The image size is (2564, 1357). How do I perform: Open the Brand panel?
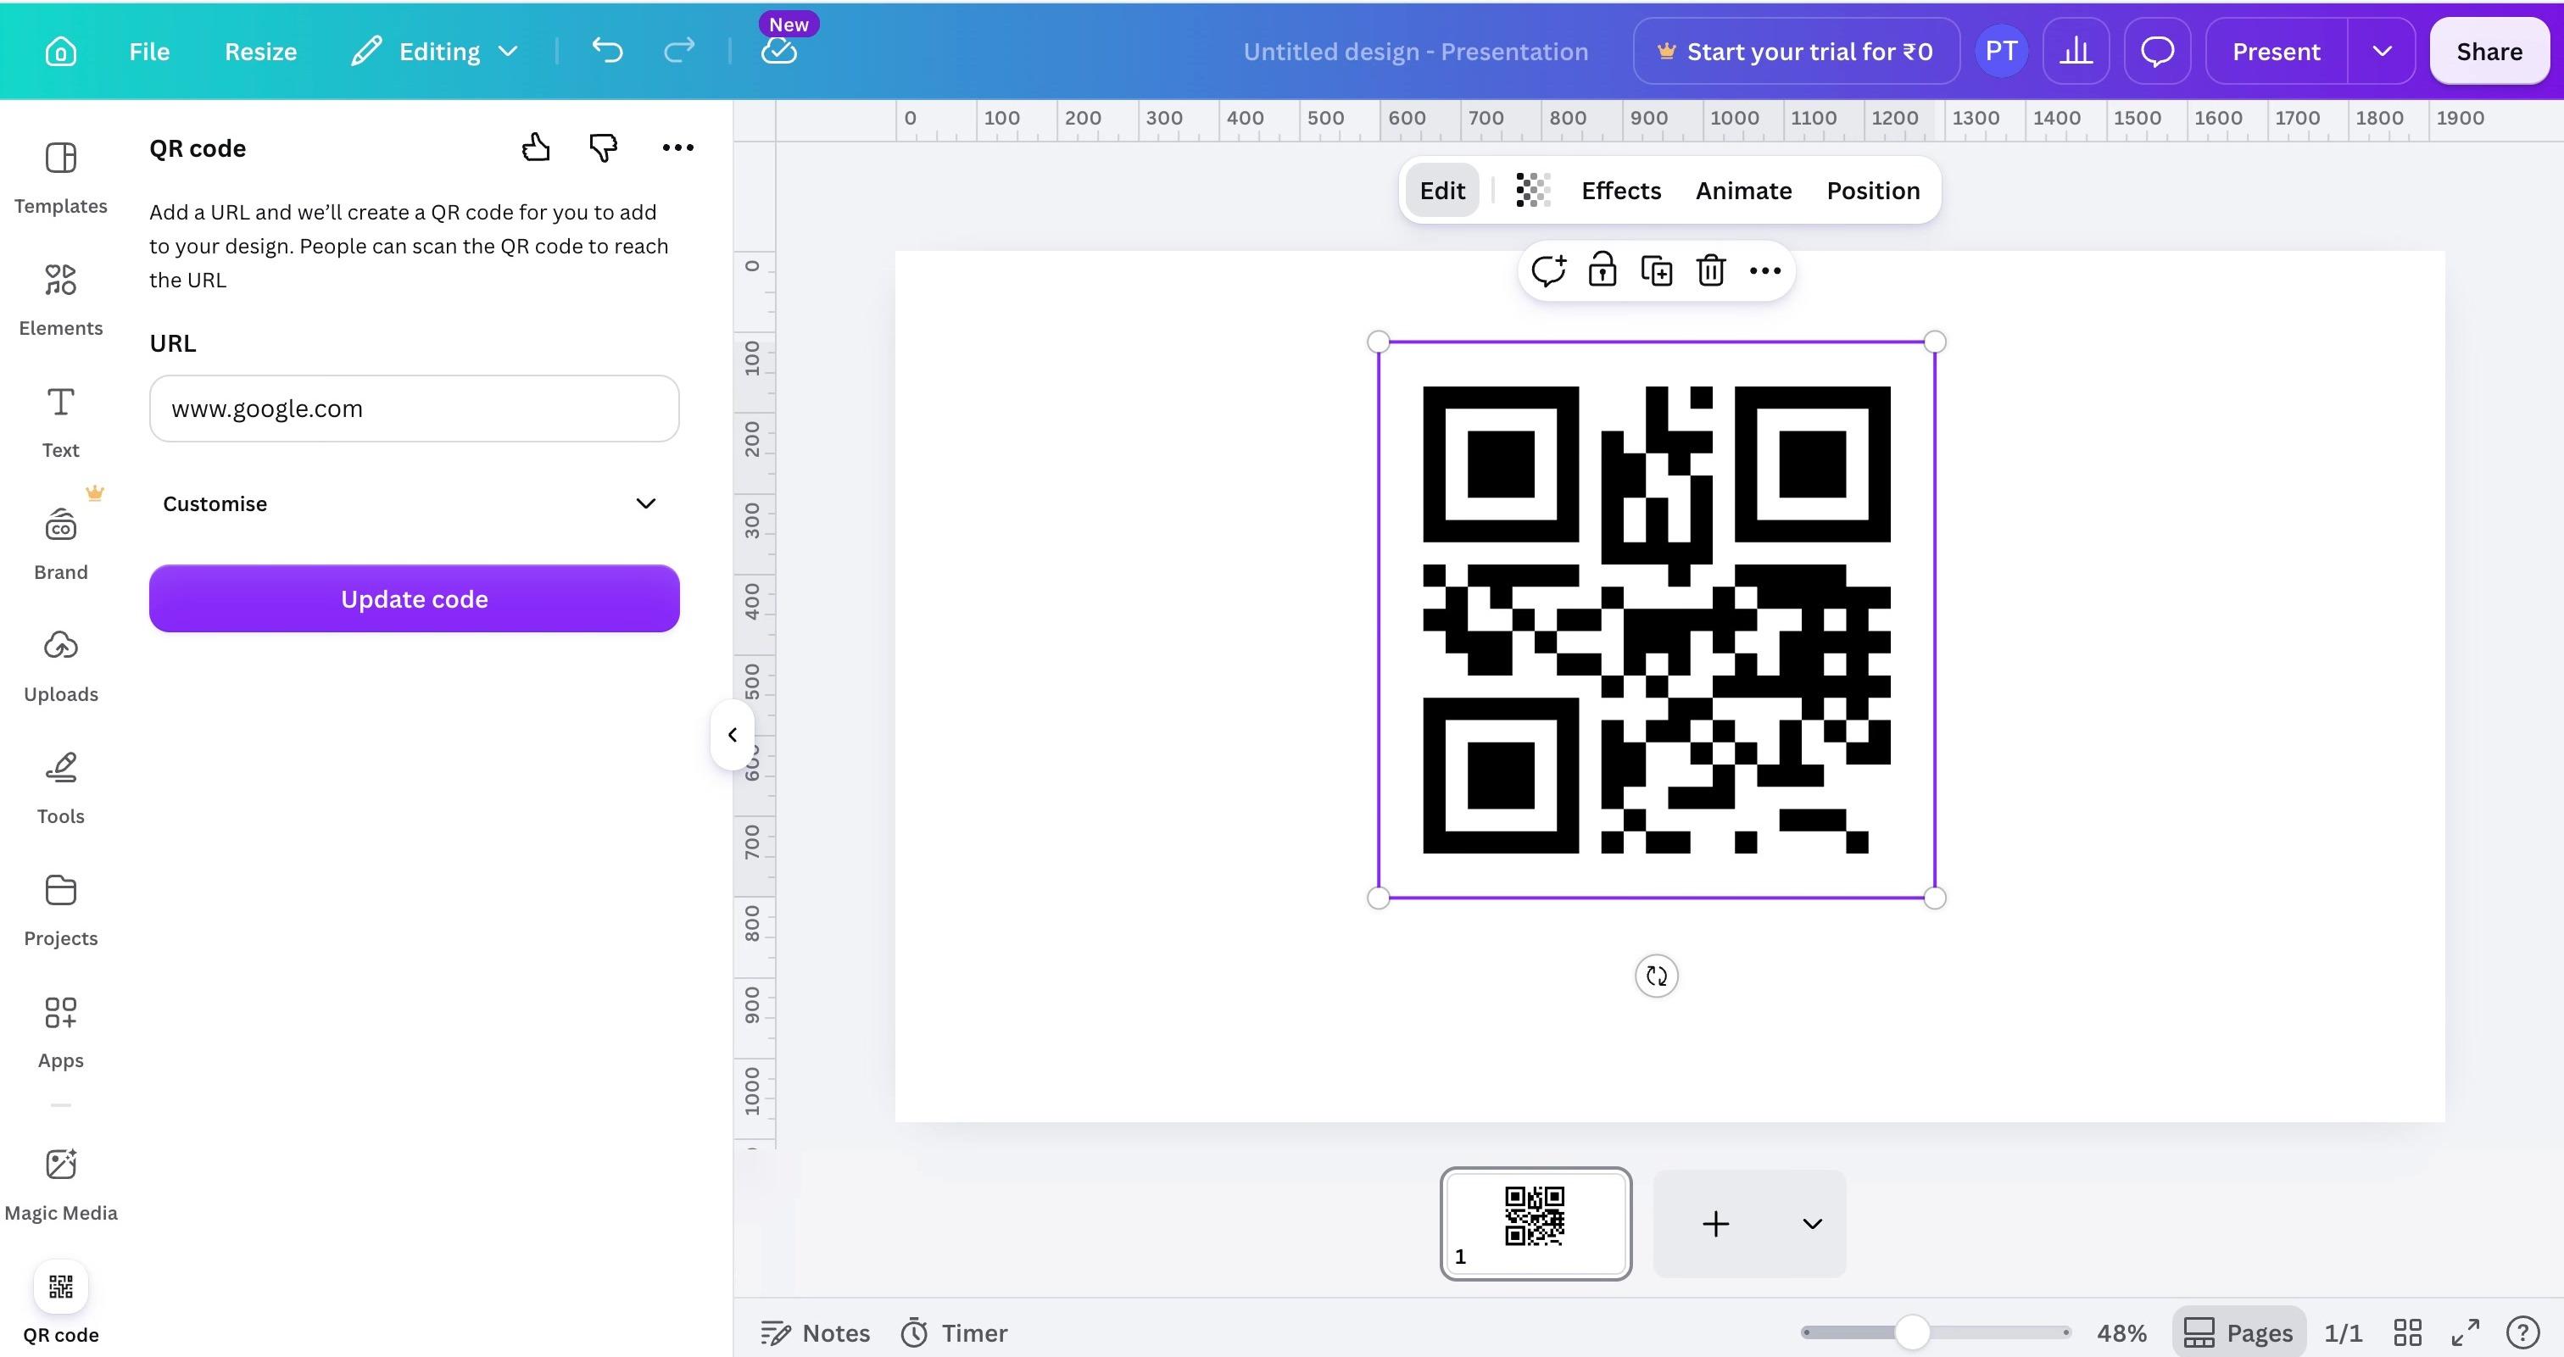click(x=61, y=545)
